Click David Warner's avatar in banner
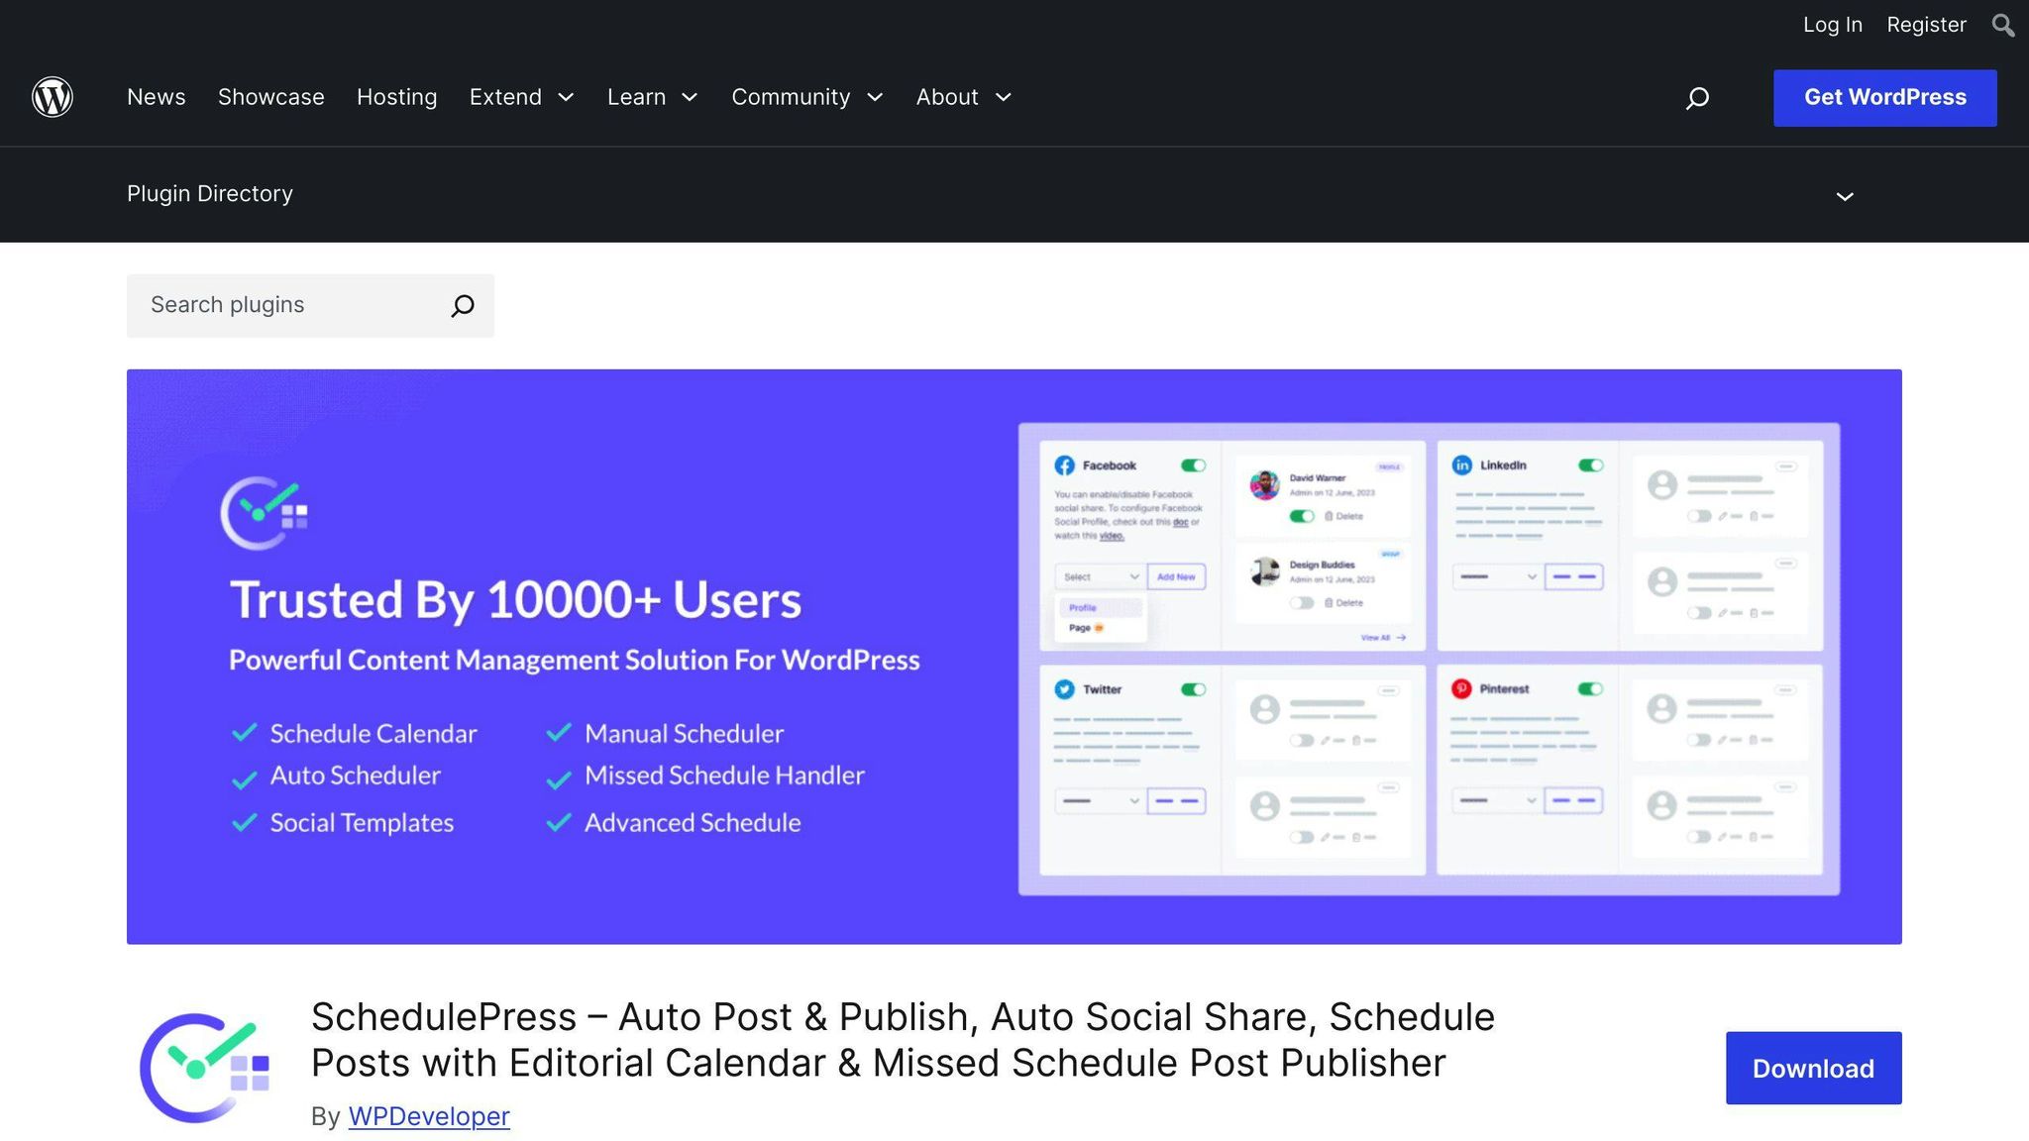The image size is (2029, 1141). click(x=1264, y=485)
